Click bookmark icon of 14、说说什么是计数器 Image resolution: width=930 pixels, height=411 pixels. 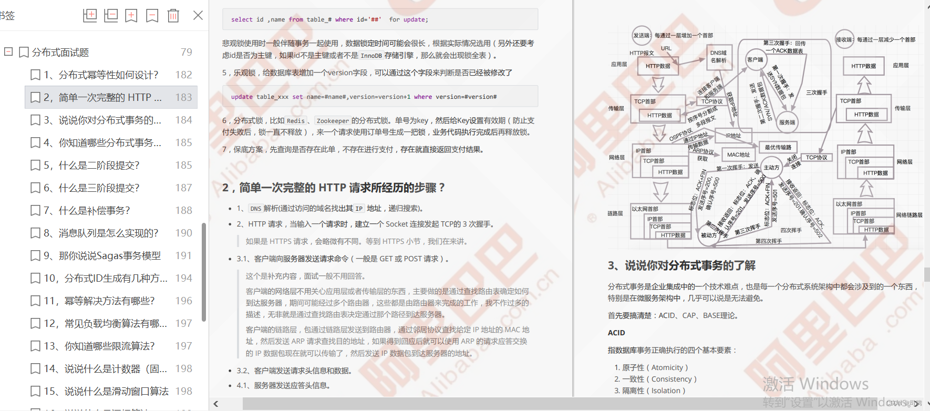coord(35,368)
